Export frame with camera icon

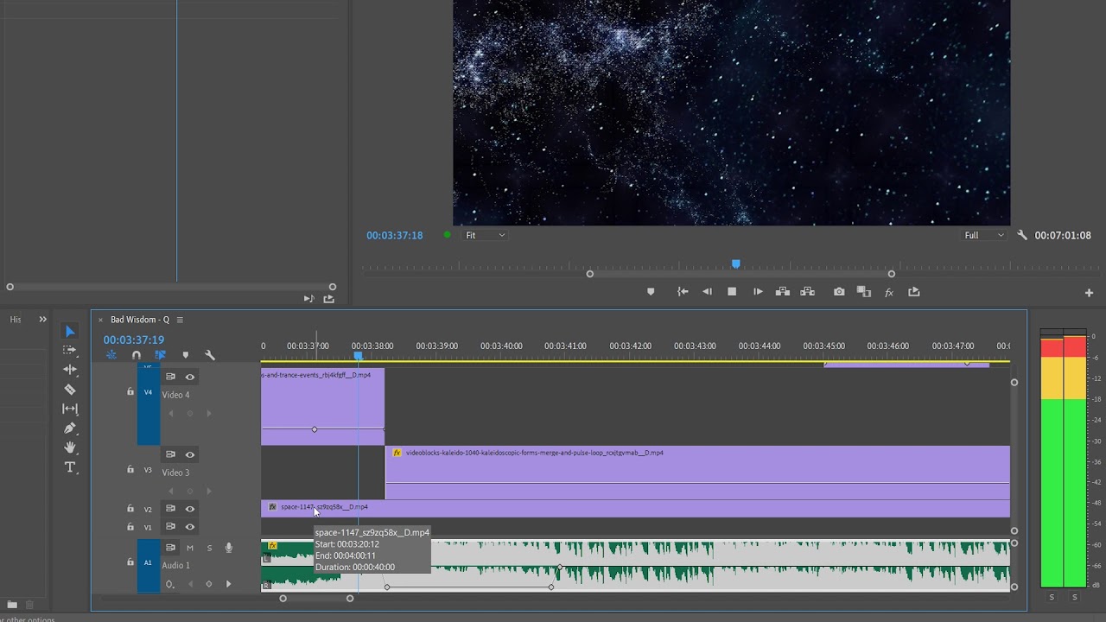839,292
